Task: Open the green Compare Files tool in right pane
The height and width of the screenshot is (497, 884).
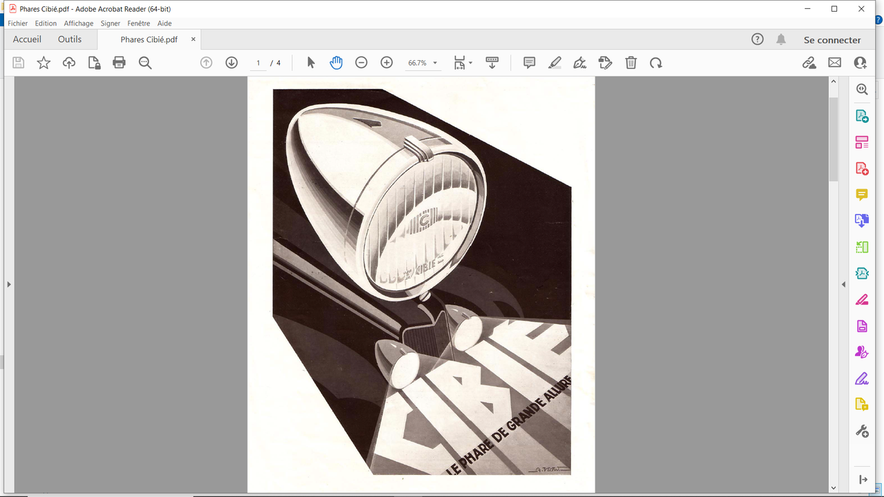Action: coord(862,247)
